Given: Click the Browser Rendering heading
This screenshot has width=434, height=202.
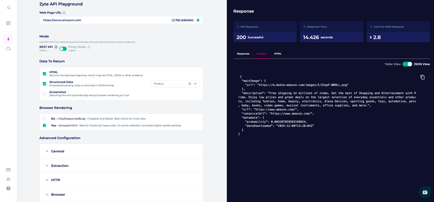Looking at the screenshot, I should tap(56, 107).
